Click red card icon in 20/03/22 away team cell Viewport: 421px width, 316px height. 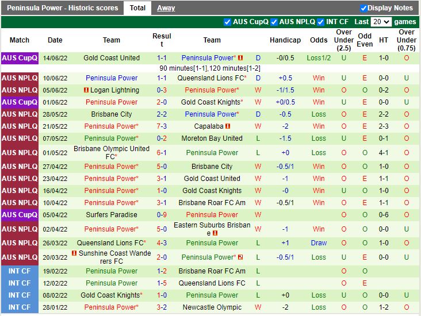click(240, 257)
